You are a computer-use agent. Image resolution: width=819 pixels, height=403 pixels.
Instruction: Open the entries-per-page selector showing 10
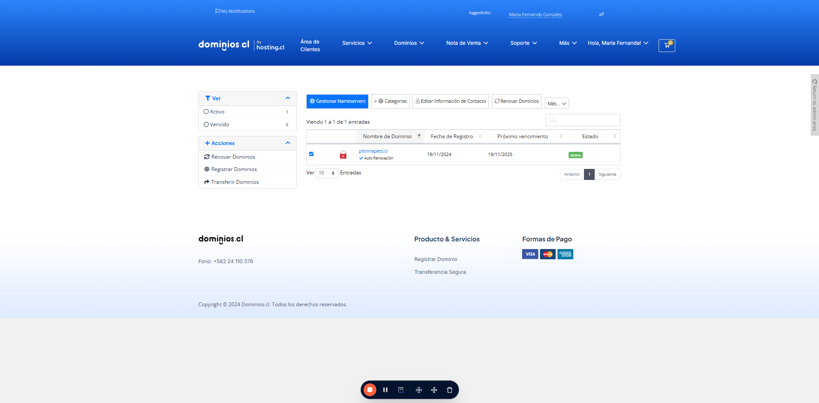327,173
